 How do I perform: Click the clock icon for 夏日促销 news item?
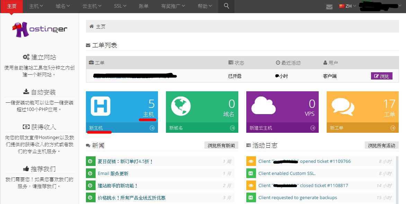click(90, 161)
